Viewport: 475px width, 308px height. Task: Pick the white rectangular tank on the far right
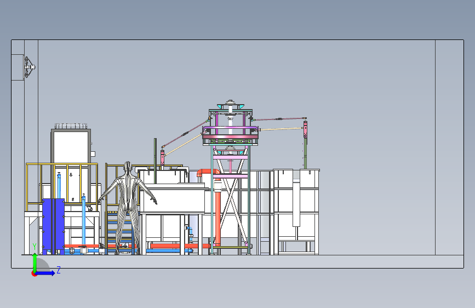point(296,212)
